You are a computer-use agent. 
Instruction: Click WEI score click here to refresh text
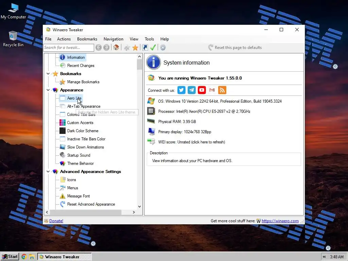click(192, 142)
